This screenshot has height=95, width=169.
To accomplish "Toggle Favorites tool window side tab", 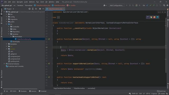I will (1, 84).
